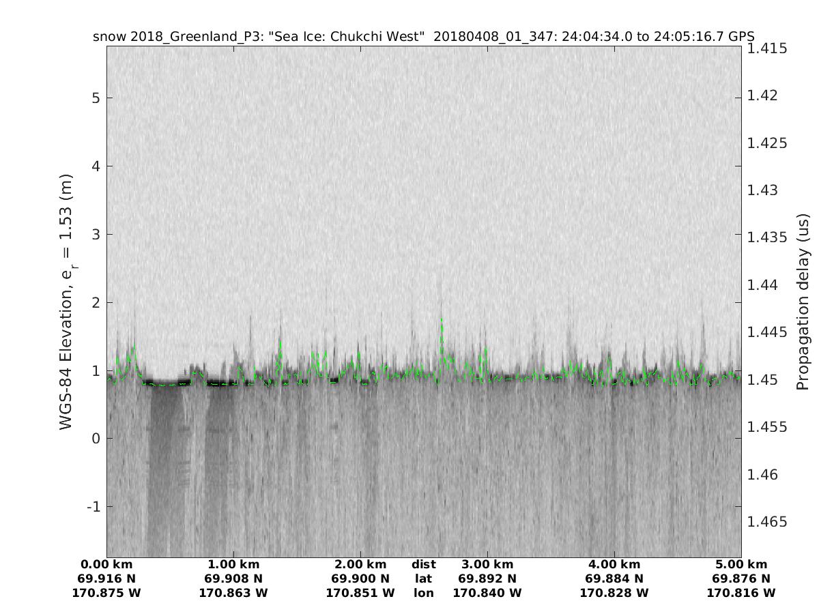Image resolution: width=819 pixels, height=614 pixels.
Task: Click the "1.44" propagation delay tick label
Action: pyautogui.click(x=762, y=285)
